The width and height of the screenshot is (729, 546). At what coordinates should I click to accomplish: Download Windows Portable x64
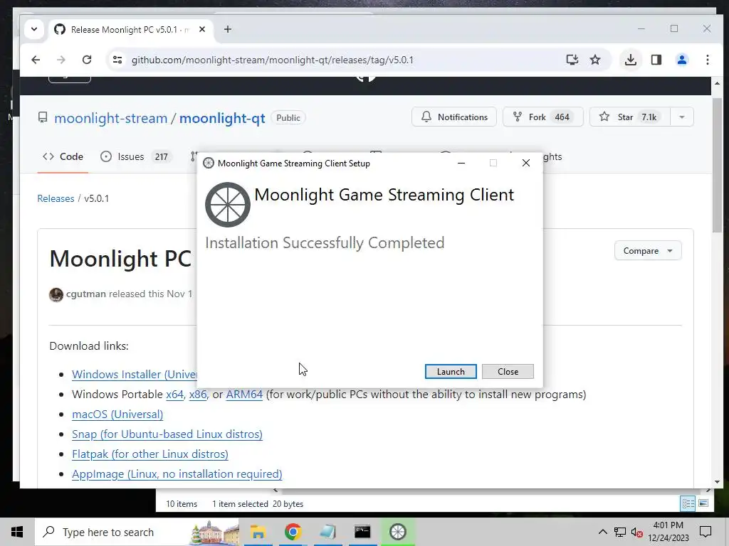[x=175, y=395]
